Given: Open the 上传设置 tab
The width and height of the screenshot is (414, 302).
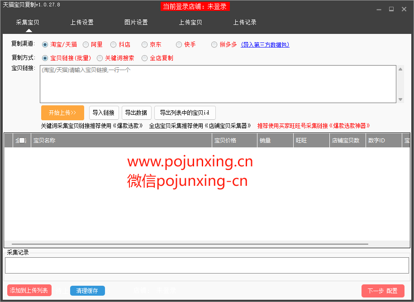Looking at the screenshot, I should point(82,23).
